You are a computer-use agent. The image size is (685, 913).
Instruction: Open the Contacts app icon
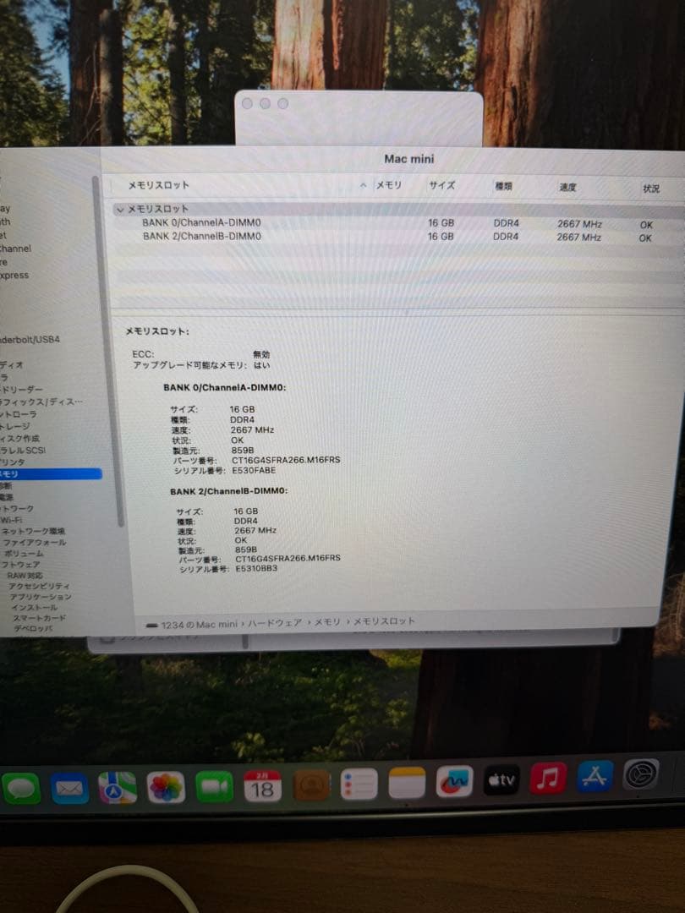(x=310, y=785)
